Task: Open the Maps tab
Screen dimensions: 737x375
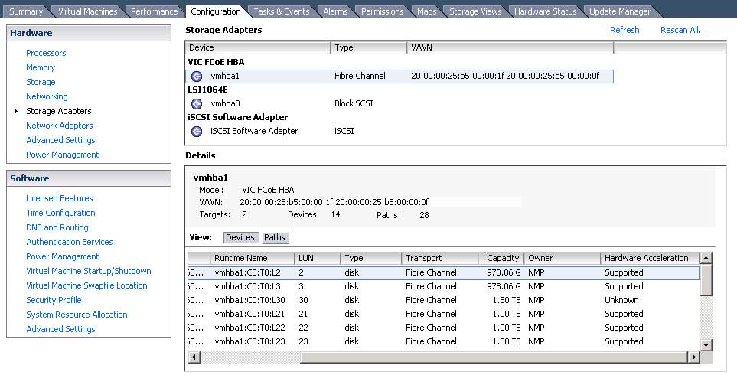Action: (427, 11)
